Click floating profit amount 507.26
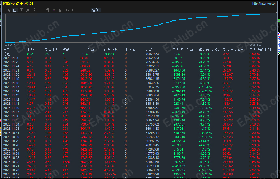Screen dimensions: 280x179 click(228, 137)
